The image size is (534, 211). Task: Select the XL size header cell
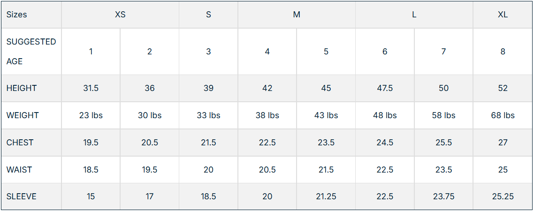click(503, 15)
